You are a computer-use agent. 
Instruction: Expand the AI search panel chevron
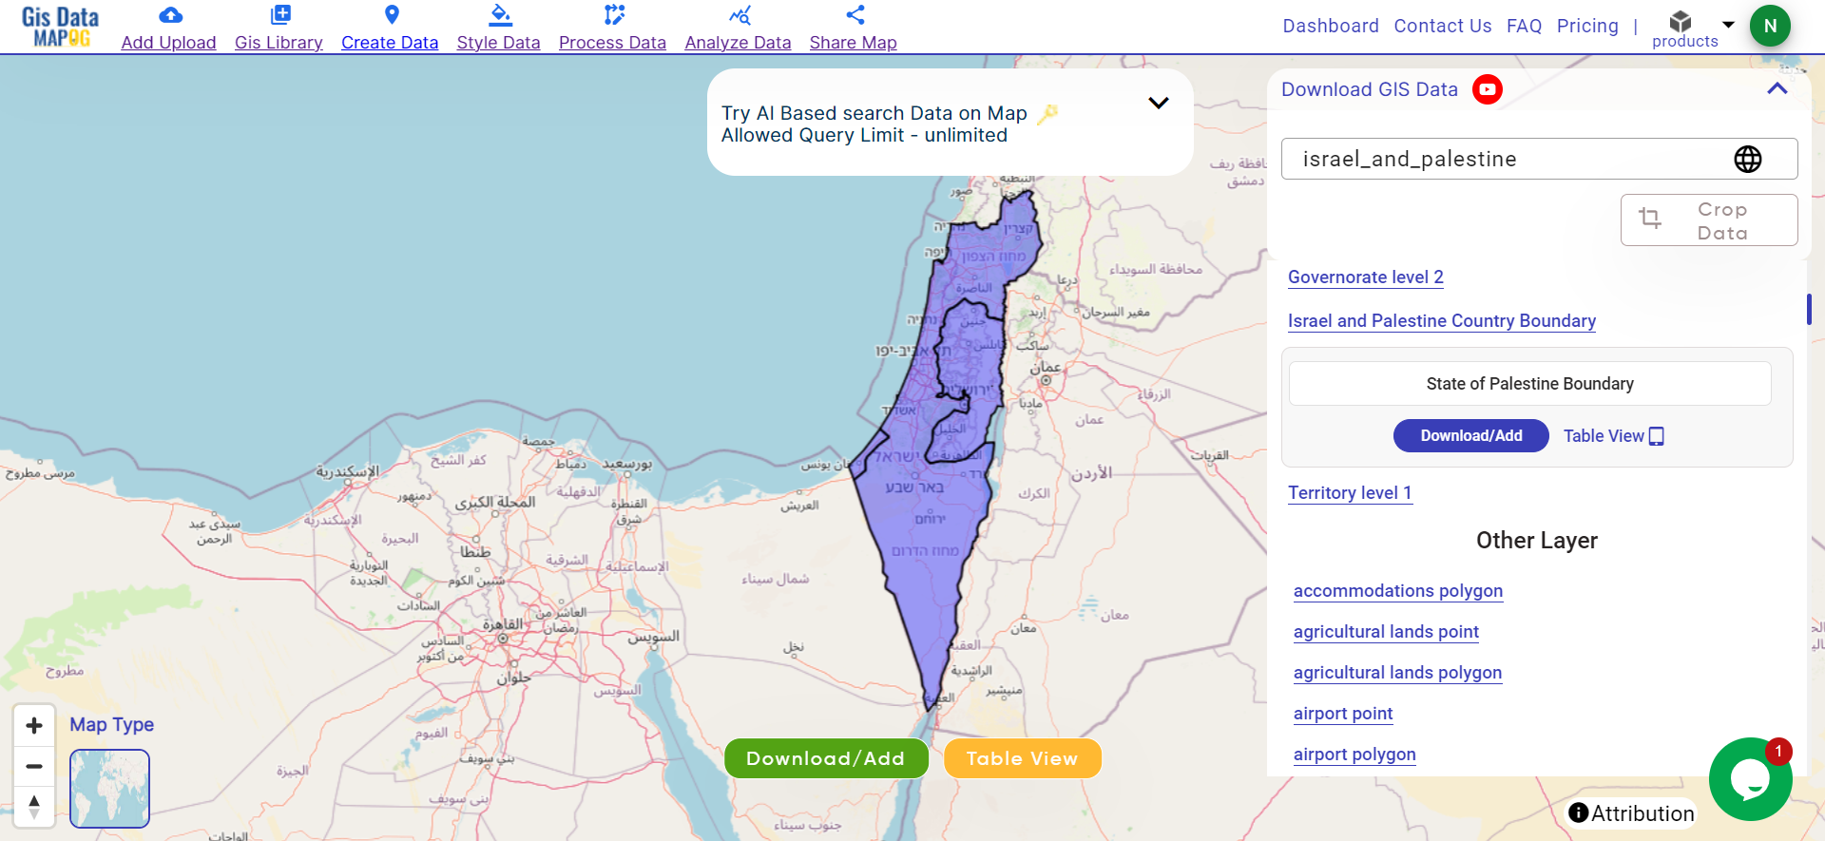(x=1158, y=103)
